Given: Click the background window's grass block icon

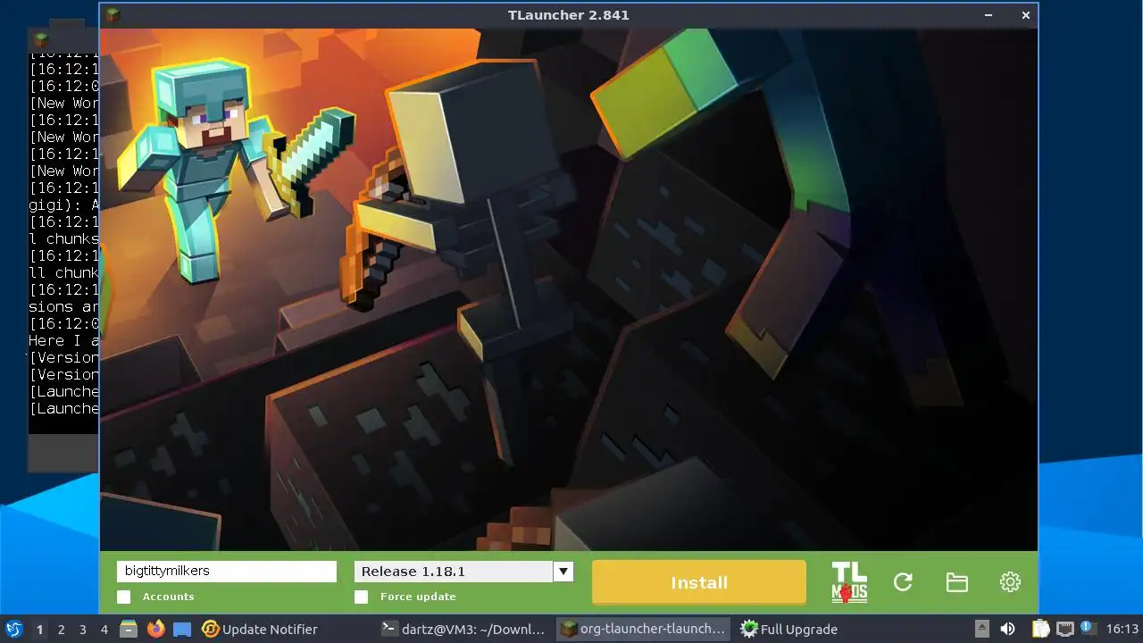Looking at the screenshot, I should 40,40.
